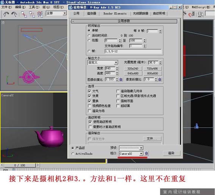215x195 pixels.
Task: Collapse the 公用参数 rollout
Action: pyautogui.click(x=124, y=21)
